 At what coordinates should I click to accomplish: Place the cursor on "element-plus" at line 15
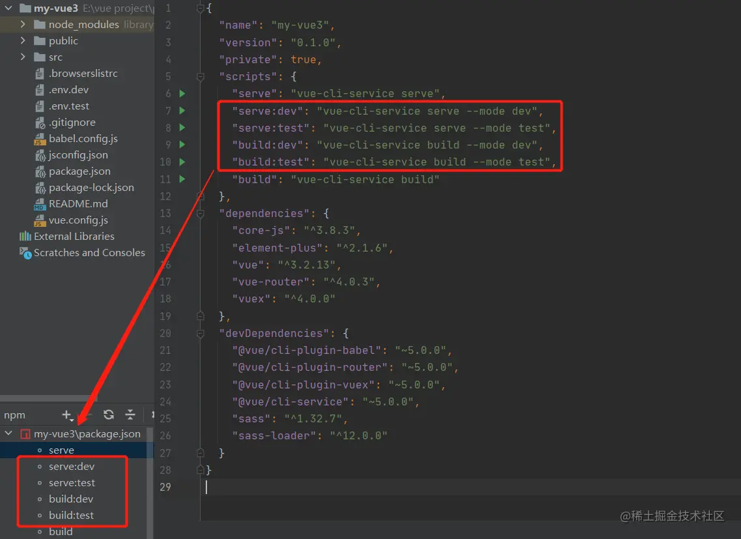point(278,248)
